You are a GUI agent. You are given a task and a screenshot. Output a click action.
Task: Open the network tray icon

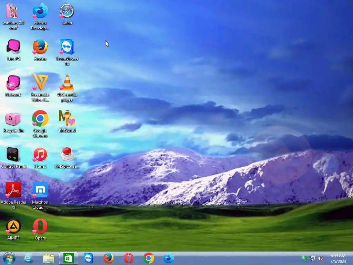(x=312, y=258)
